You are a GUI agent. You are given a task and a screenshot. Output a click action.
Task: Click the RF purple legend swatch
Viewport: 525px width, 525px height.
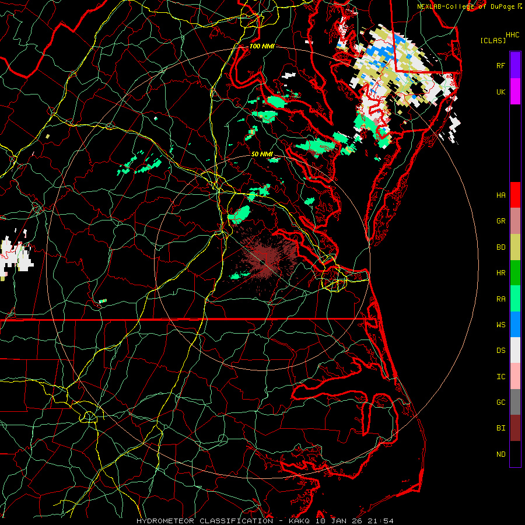[x=515, y=65]
